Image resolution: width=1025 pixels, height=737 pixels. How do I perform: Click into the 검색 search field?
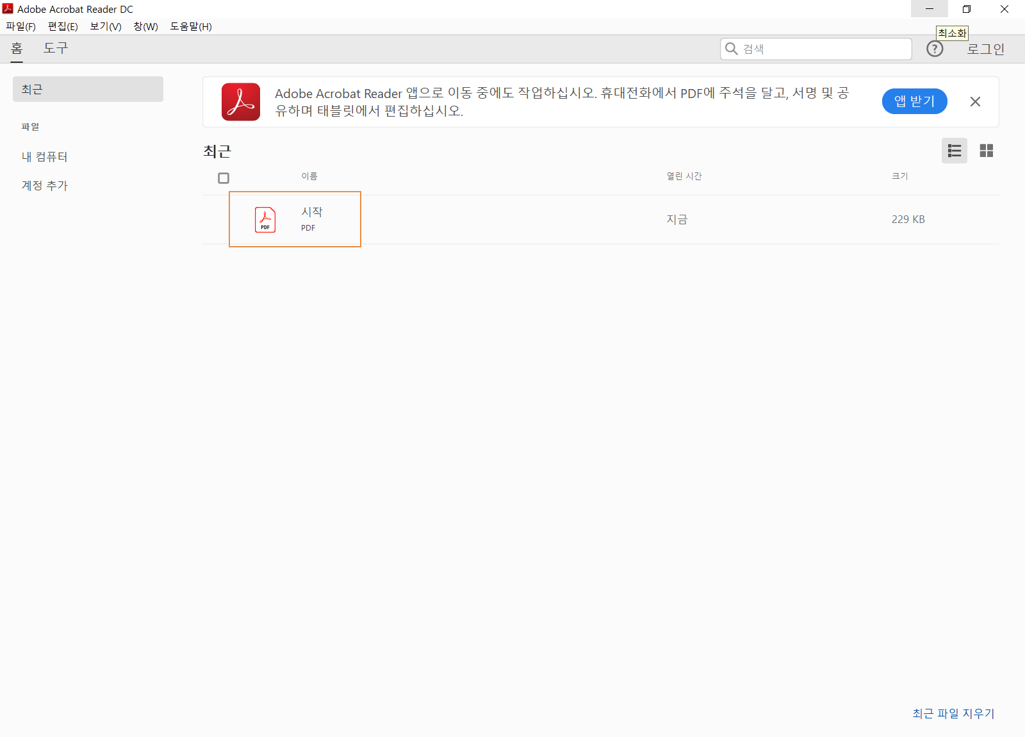click(816, 49)
